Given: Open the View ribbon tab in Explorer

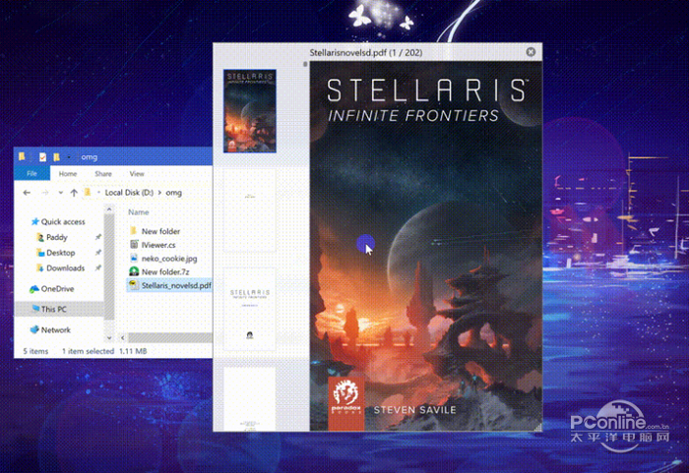Looking at the screenshot, I should tap(137, 173).
